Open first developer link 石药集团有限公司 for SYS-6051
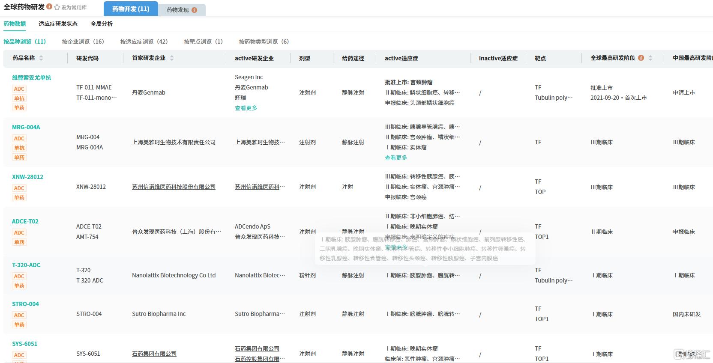 coord(154,354)
